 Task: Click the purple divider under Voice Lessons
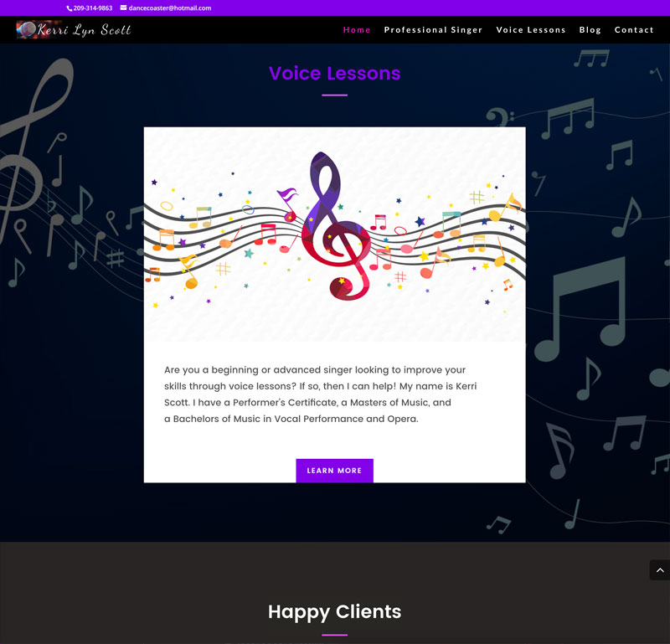pyautogui.click(x=334, y=95)
